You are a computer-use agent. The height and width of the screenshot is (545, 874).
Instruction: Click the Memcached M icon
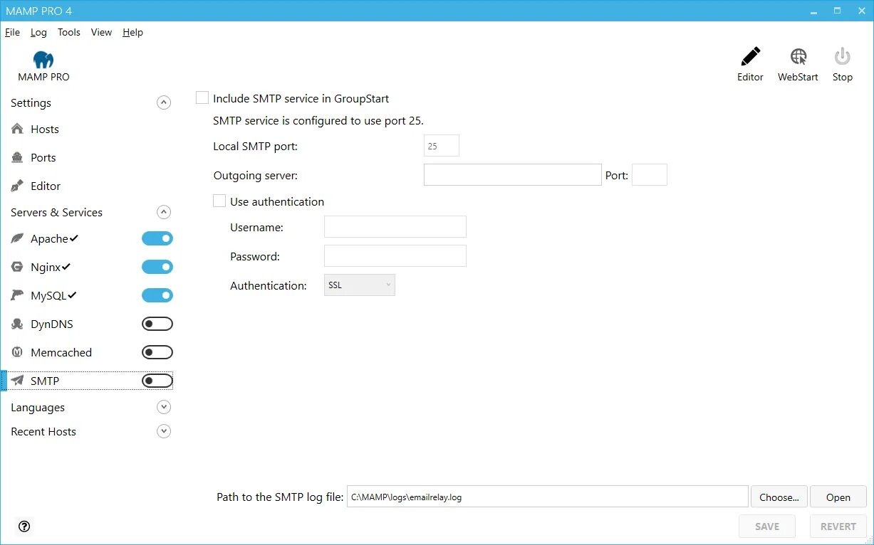pos(18,352)
